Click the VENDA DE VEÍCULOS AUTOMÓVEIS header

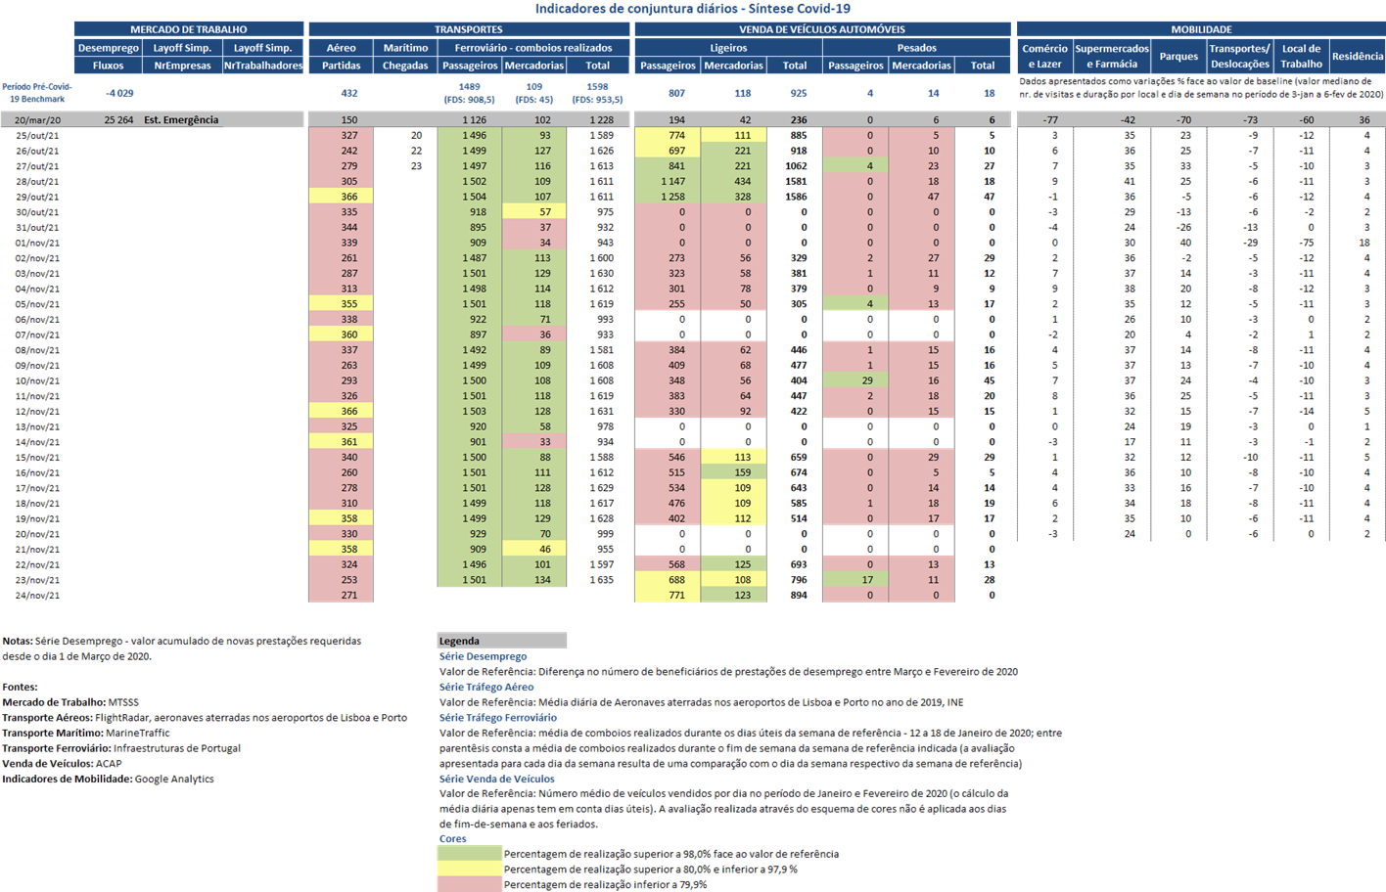(822, 29)
